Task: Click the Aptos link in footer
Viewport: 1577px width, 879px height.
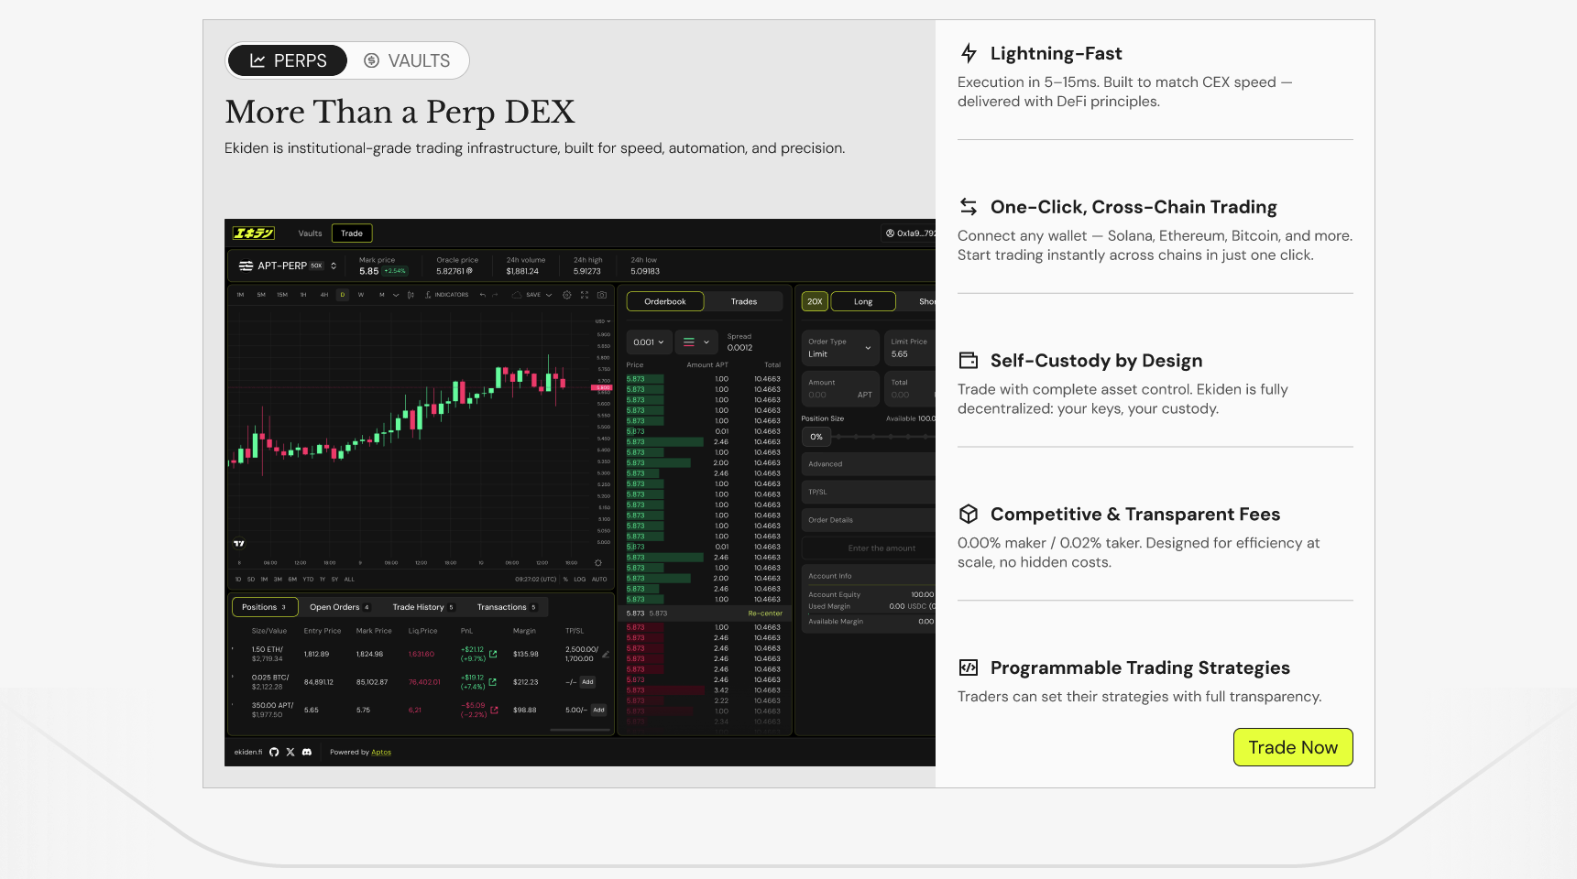Action: 381,753
